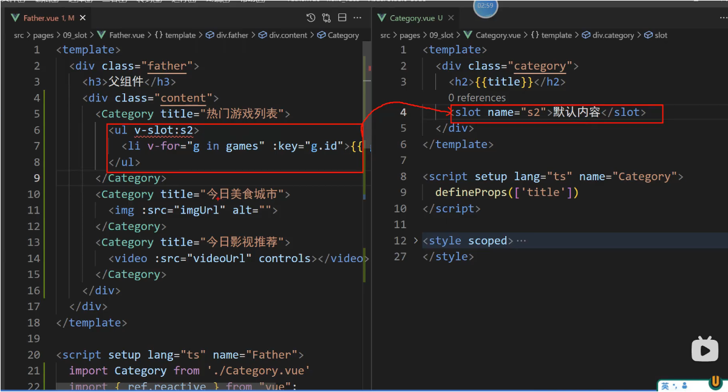The height and width of the screenshot is (392, 728).
Task: Click line number 20 in Father.vue gutter
Action: click(x=33, y=355)
